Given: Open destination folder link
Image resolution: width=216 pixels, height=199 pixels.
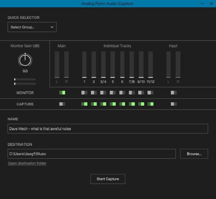Looking at the screenshot, I should [x=27, y=163].
